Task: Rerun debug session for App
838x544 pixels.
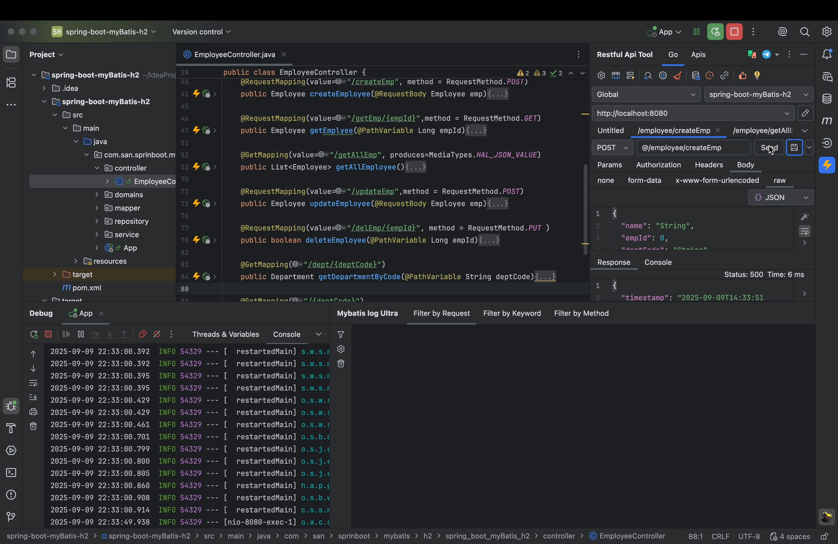Action: click(34, 335)
